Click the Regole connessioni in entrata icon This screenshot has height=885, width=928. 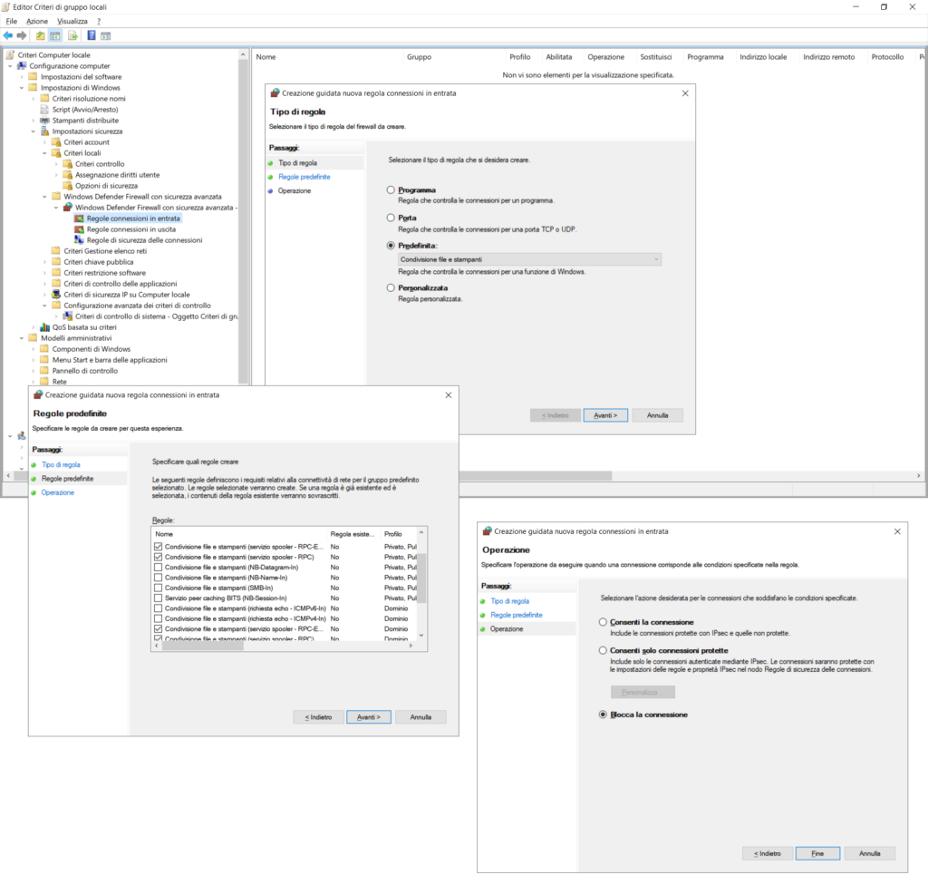79,219
